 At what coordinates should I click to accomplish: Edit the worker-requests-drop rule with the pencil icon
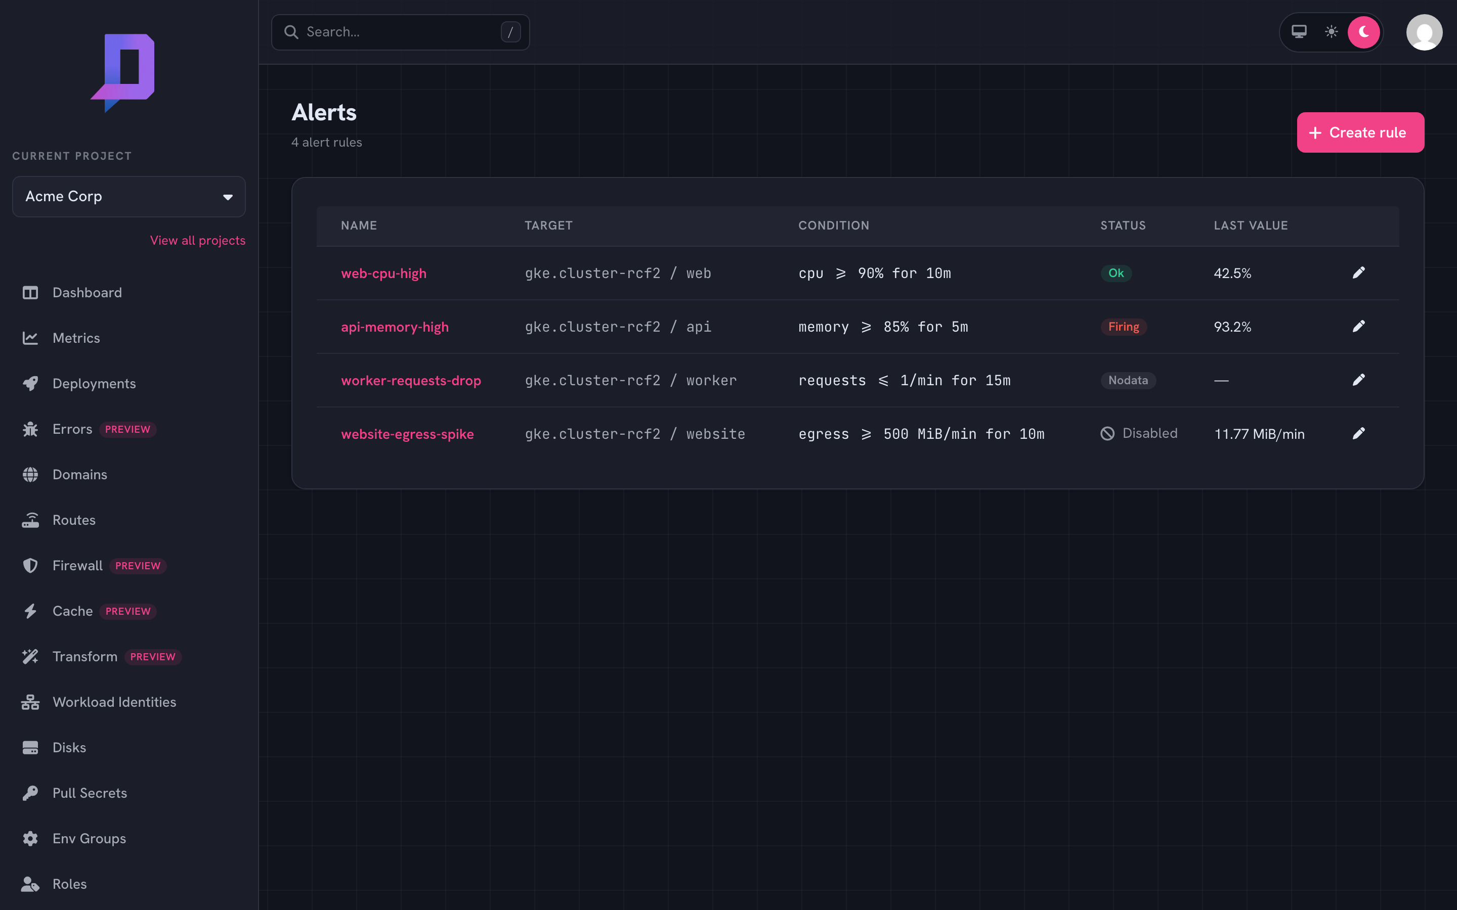coord(1358,380)
